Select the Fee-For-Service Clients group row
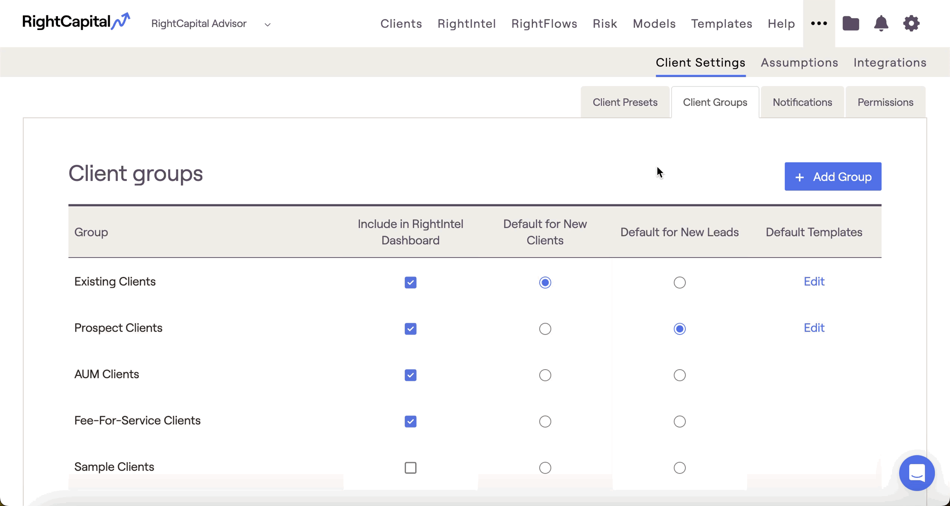This screenshot has width=950, height=506. pos(137,420)
